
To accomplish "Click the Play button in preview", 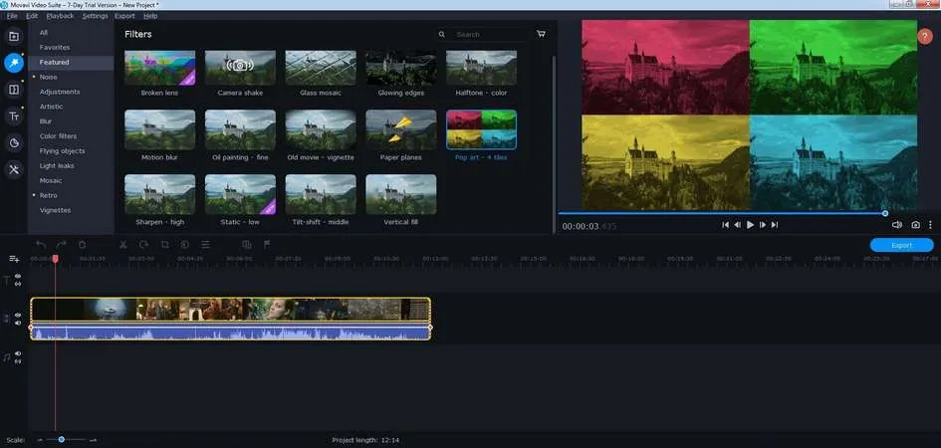I will coord(750,225).
